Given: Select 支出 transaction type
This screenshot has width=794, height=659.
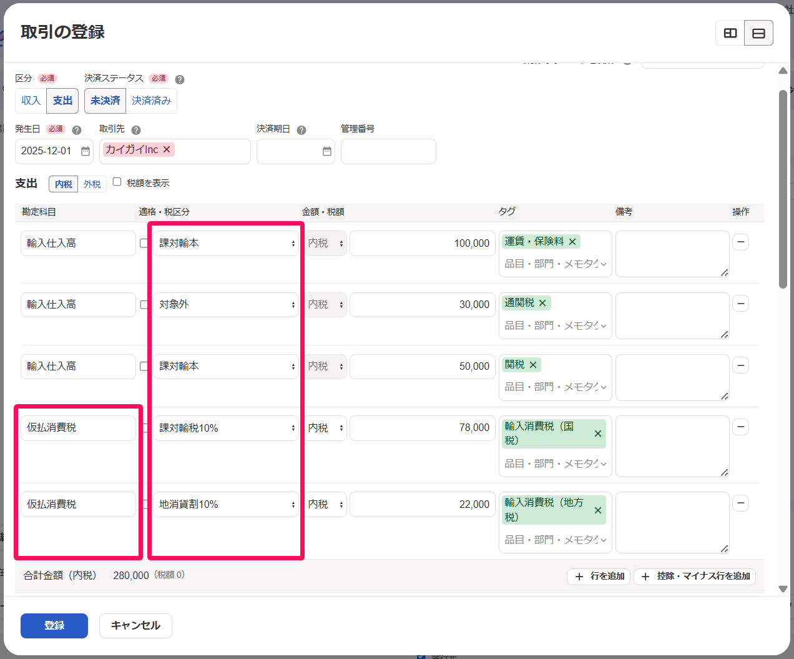Looking at the screenshot, I should coord(62,101).
